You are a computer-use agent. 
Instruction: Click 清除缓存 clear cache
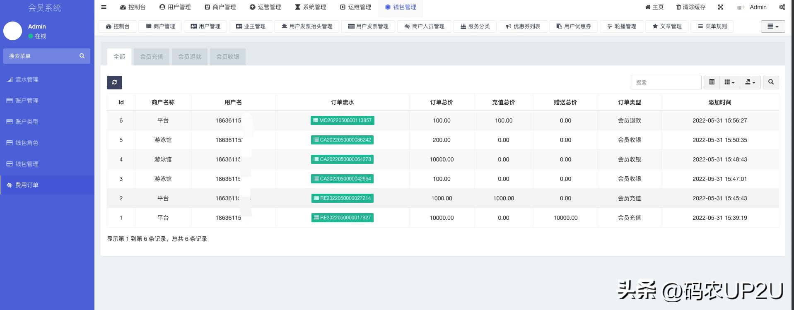691,7
